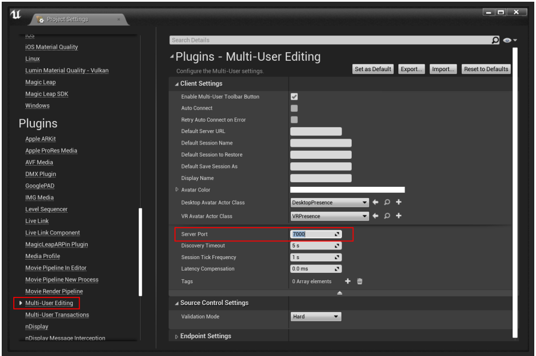Click the Default Save Session As field
The height and width of the screenshot is (356, 536).
click(321, 166)
